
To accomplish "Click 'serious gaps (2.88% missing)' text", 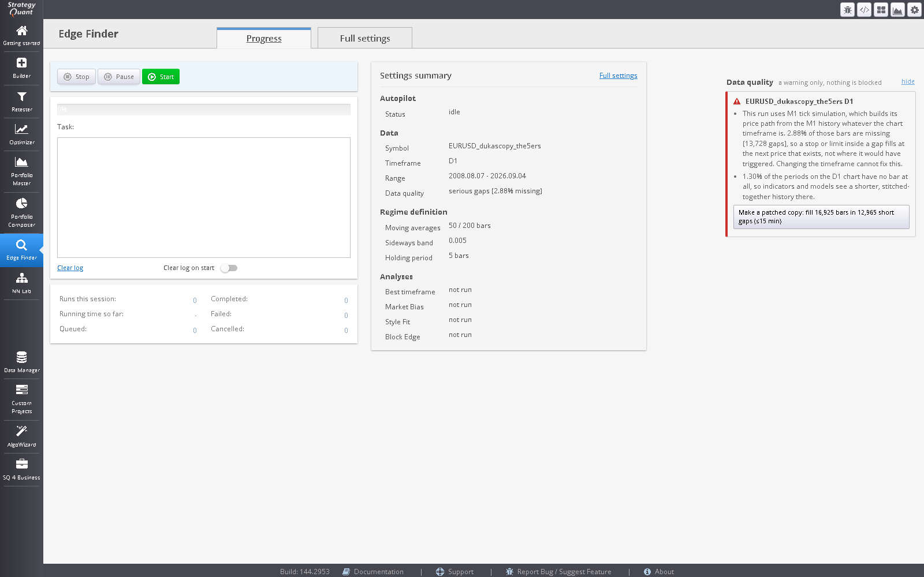I will [495, 191].
